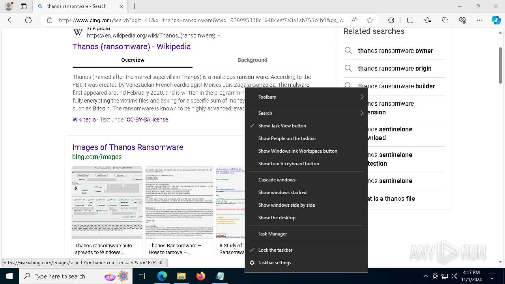Toggle Split screen icon
This screenshot has width=505, height=284.
pyautogui.click(x=410, y=20)
